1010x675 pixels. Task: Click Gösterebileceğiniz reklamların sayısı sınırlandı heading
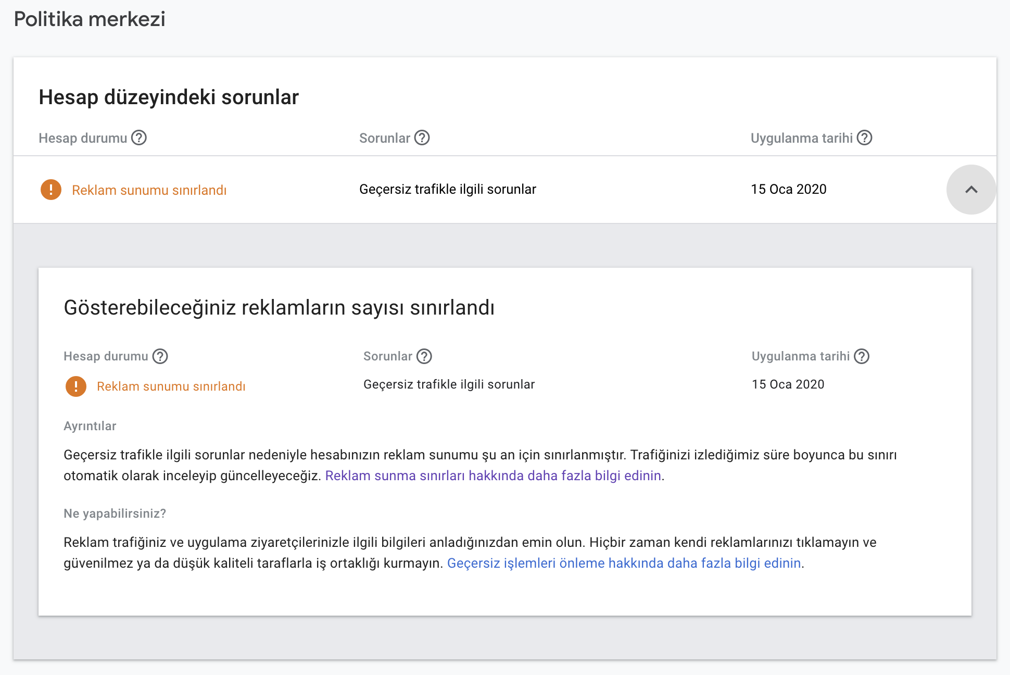[279, 308]
